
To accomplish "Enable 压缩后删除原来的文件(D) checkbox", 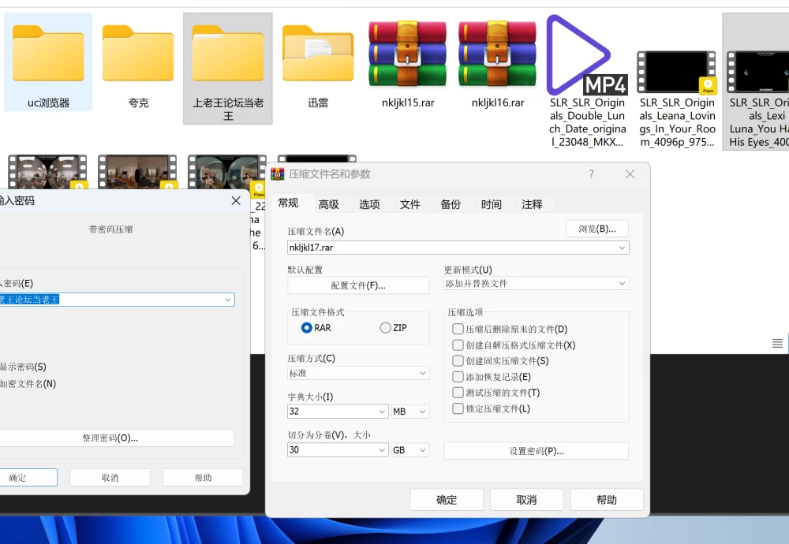I will coord(458,329).
